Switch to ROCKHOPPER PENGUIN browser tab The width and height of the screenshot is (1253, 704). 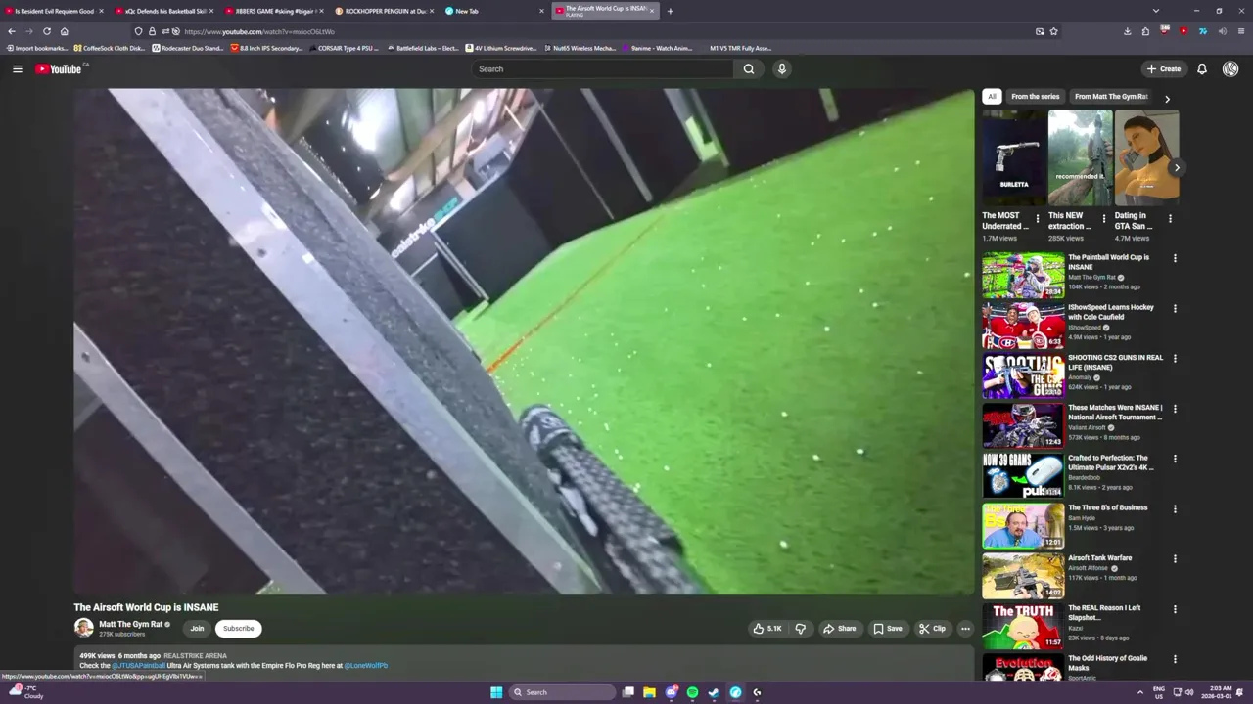(x=384, y=11)
